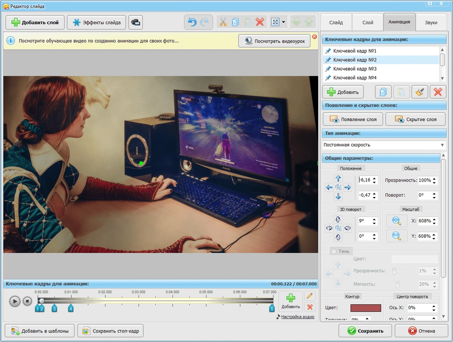Select Ключевой кадр №4 in list
This screenshot has width=453, height=342.
381,78
